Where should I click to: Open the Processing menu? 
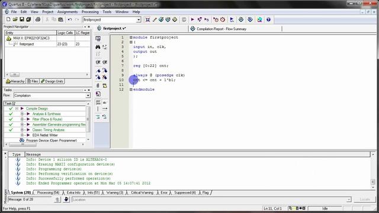click(x=90, y=12)
